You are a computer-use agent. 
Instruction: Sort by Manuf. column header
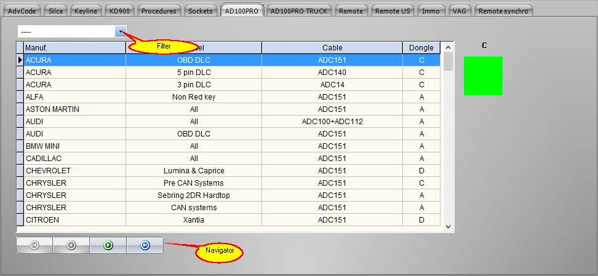coord(74,48)
